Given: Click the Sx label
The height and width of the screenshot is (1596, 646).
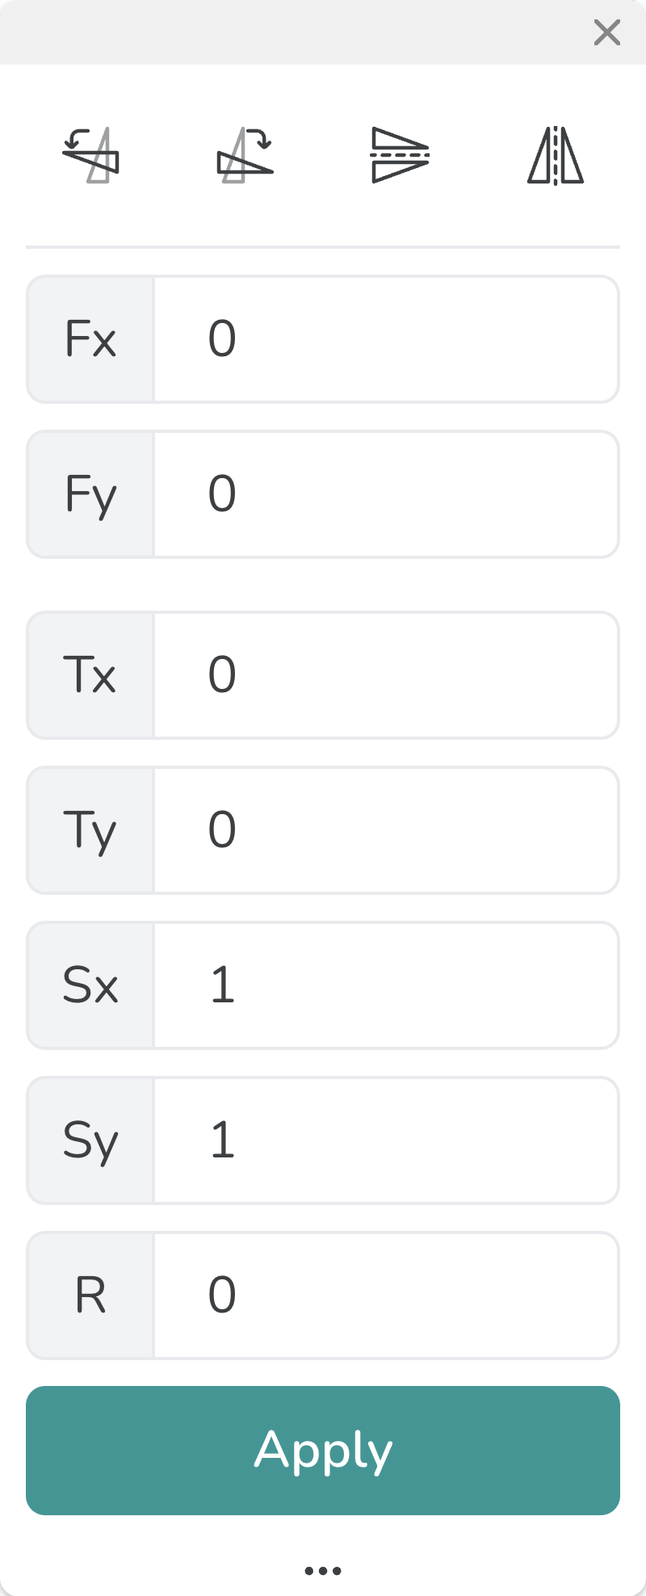Looking at the screenshot, I should [90, 985].
